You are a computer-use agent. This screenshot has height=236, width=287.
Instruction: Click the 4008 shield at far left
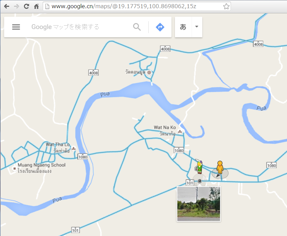pos(94,73)
